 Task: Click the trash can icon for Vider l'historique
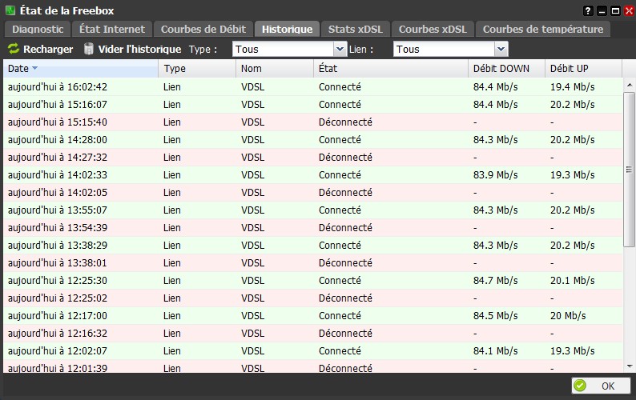click(x=88, y=49)
